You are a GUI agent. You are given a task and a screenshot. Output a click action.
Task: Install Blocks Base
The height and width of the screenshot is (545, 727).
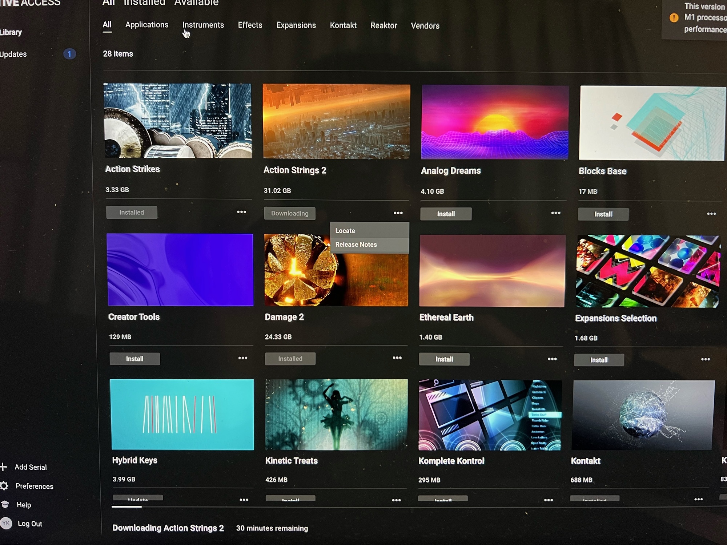pos(603,214)
